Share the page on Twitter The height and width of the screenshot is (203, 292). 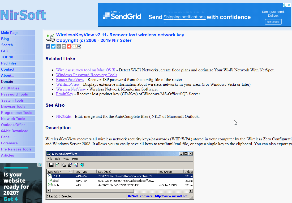tap(53, 46)
